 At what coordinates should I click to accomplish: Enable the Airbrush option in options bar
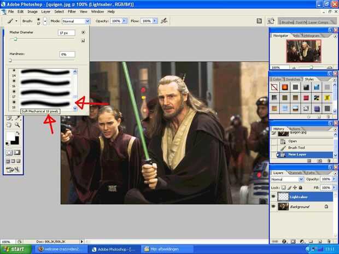164,21
